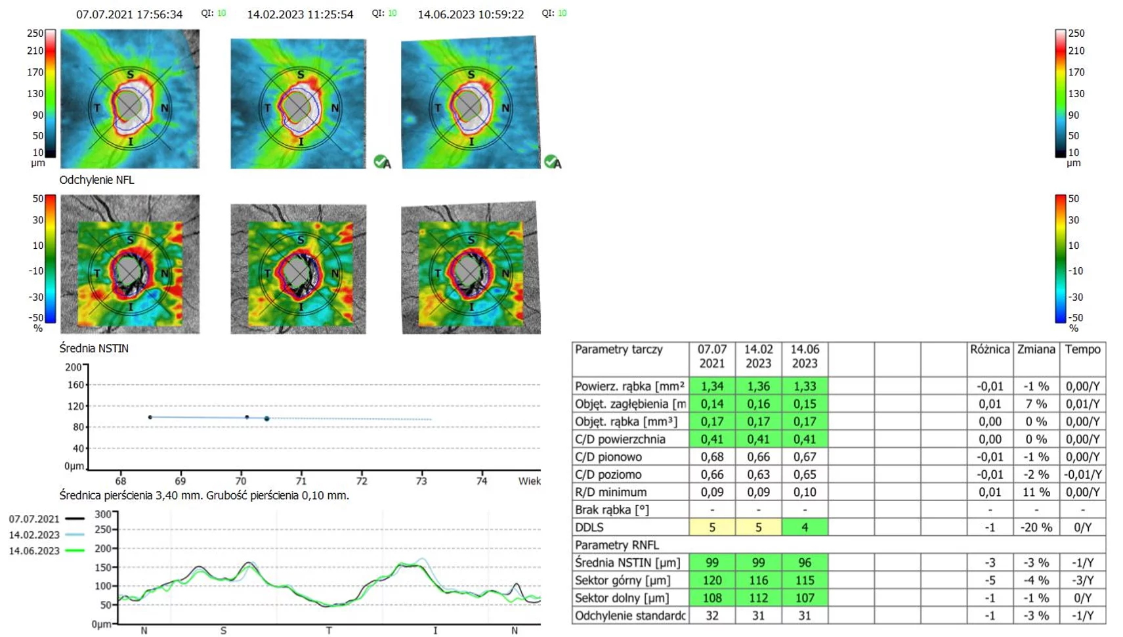This screenshot has height=637, width=1123.
Task: Click the ring diameter text 'Średnica pierścienia 3,40 mm'
Action: [130, 495]
